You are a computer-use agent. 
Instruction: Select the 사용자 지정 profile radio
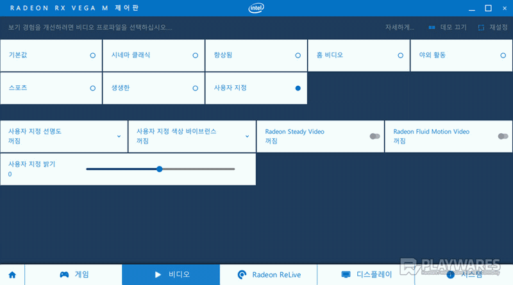(x=298, y=88)
